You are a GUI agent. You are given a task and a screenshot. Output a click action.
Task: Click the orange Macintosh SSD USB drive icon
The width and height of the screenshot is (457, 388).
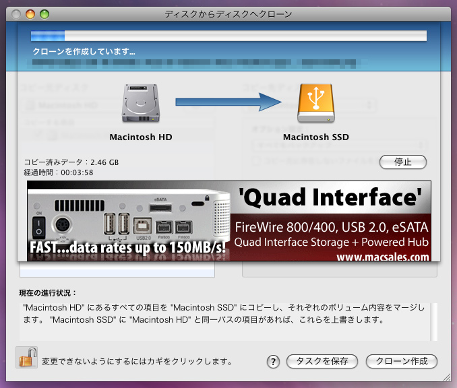click(315, 103)
